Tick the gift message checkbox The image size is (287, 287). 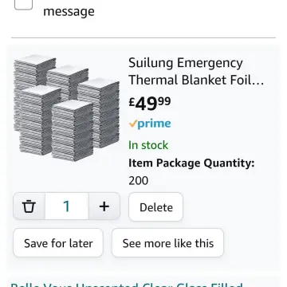[x=23, y=2]
